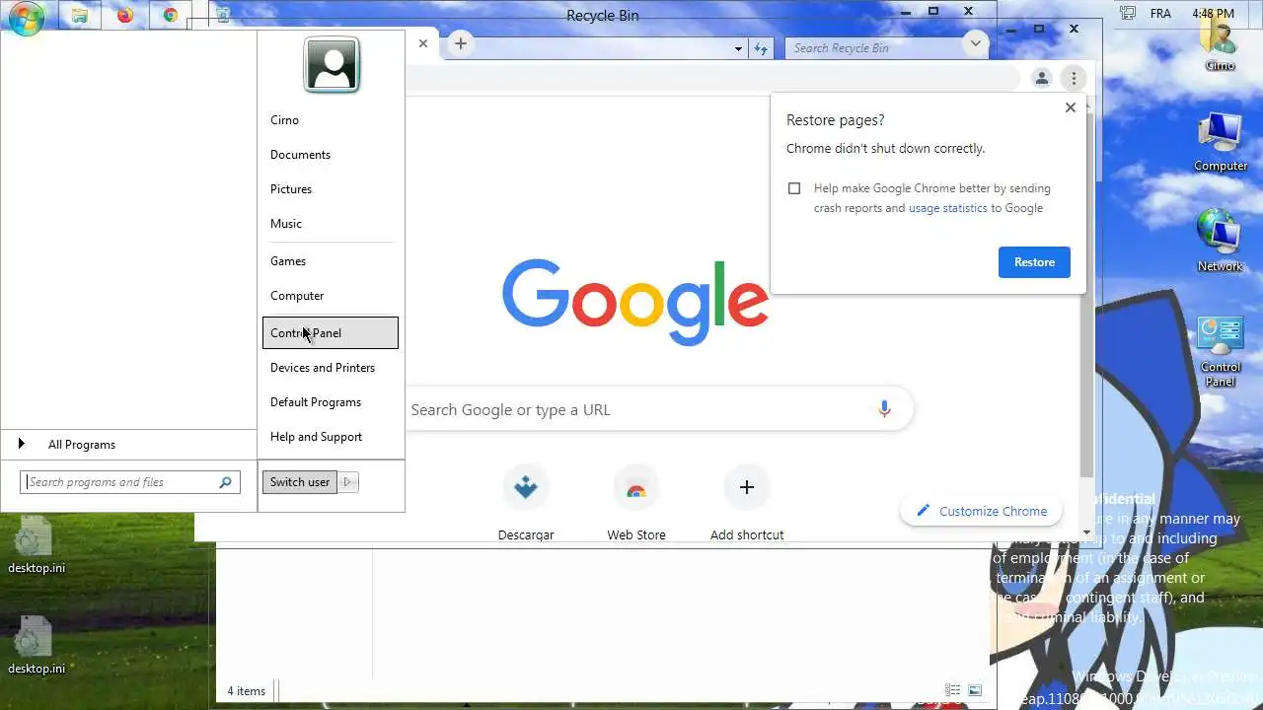The width and height of the screenshot is (1263, 710).
Task: Click the blue Restore button
Action: (x=1034, y=262)
